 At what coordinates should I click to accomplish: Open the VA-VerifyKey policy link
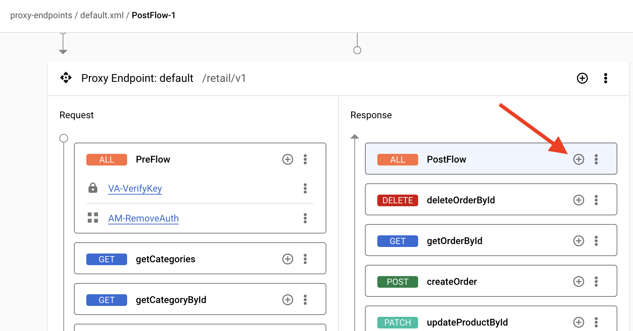point(135,188)
